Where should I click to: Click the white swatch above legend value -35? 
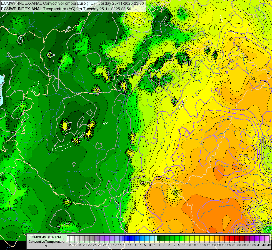68,238
